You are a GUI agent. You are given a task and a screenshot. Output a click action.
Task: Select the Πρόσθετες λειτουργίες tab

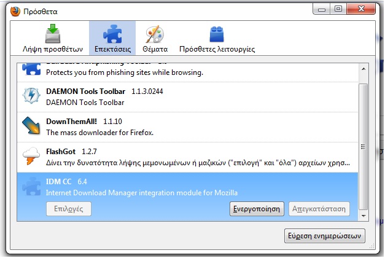point(217,38)
